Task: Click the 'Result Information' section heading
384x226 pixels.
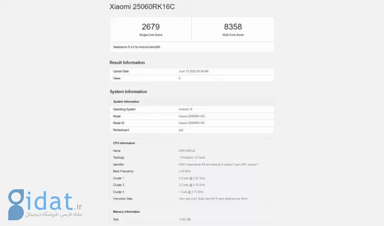Action: 127,63
